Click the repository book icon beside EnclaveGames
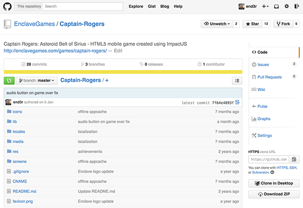Image resolution: width=303 pixels, height=208 pixels. [x=8, y=24]
